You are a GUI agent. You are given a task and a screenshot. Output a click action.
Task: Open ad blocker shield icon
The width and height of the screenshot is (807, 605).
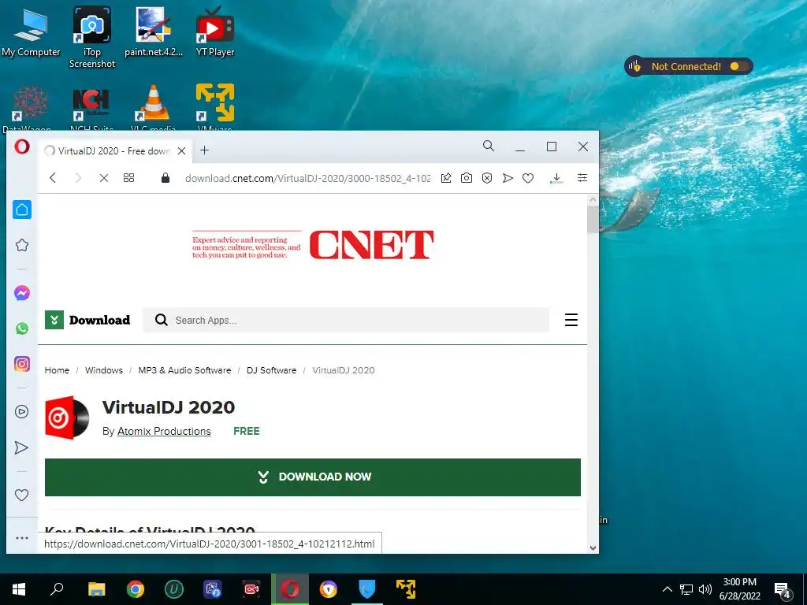487,178
